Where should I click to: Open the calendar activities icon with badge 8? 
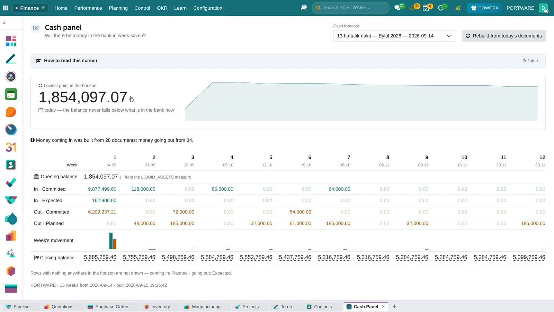pyautogui.click(x=426, y=8)
